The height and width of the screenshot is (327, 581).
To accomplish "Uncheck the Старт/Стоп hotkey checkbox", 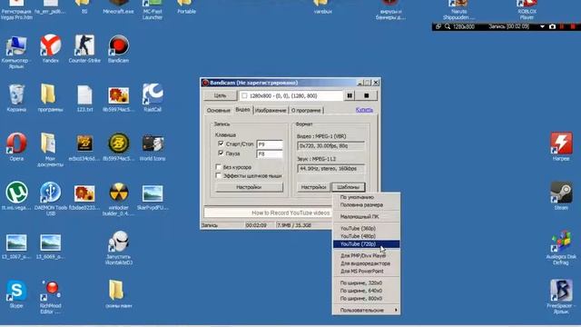I will click(x=221, y=144).
